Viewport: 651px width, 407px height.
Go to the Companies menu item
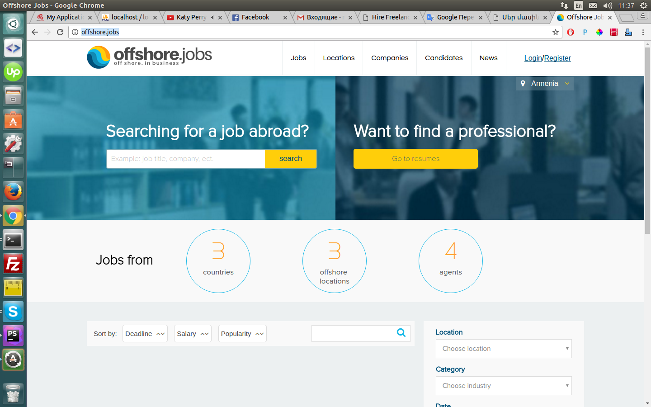pyautogui.click(x=390, y=58)
